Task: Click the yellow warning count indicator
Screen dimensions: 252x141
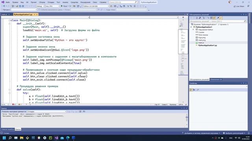Action: click(20, 105)
